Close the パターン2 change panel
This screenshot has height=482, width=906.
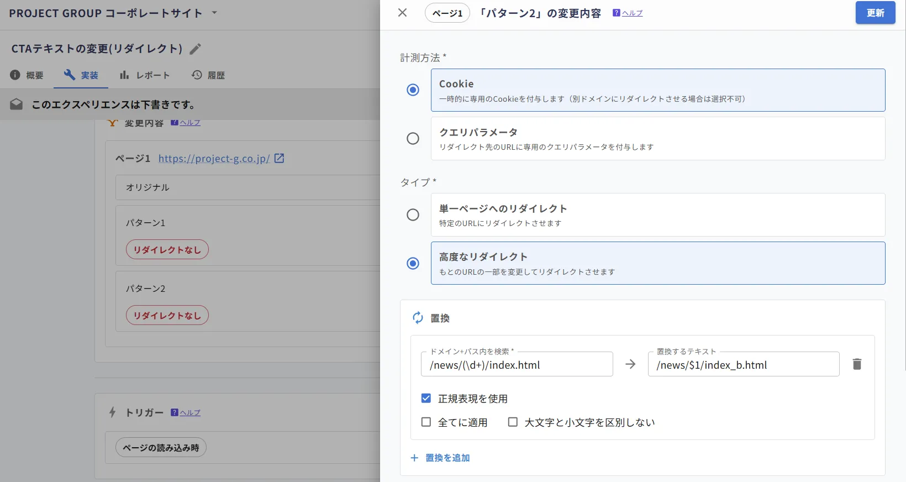402,13
